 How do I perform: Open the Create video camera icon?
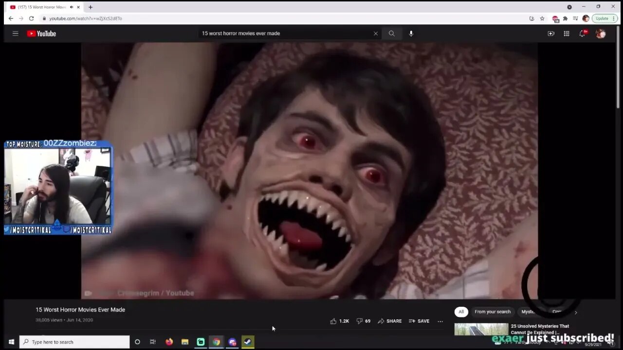[551, 34]
